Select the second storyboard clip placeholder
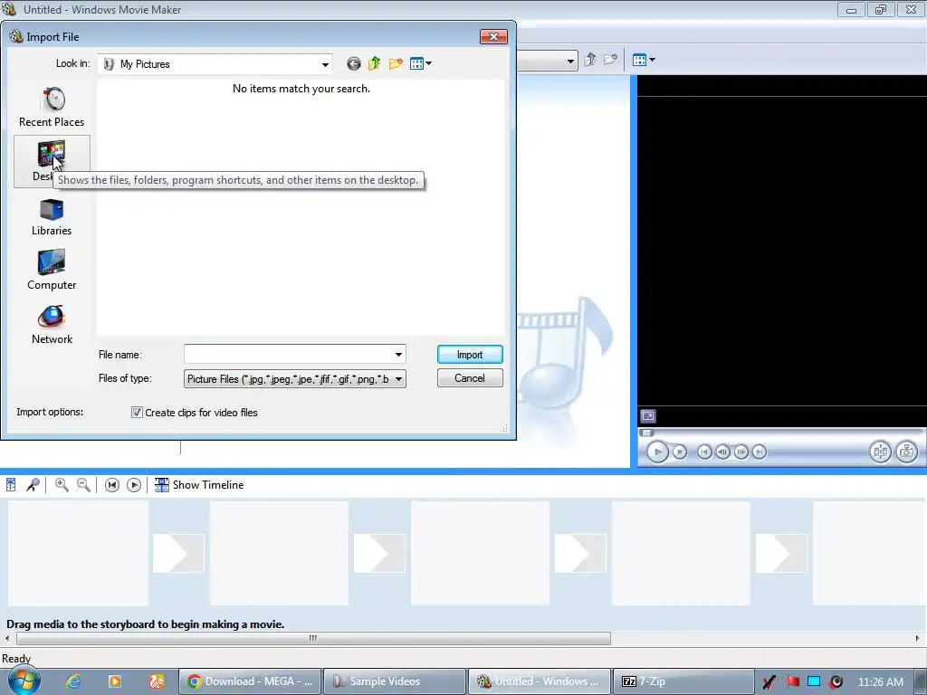Viewport: 927px width, 695px height. coord(279,553)
